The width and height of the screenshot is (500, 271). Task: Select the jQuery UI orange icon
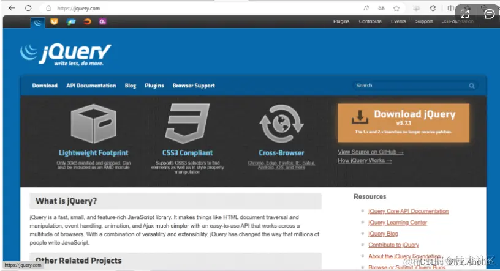pos(54,21)
